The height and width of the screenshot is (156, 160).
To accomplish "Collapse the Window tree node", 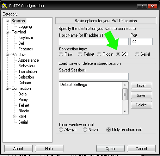I will point(7,55).
